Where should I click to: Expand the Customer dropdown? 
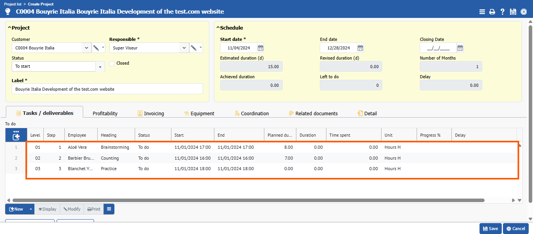tap(86, 48)
